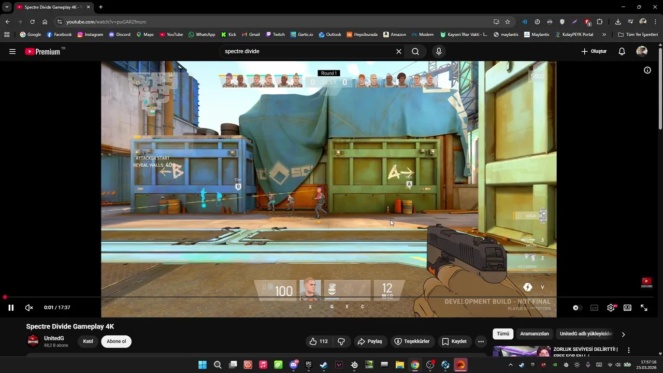Click the install app icon in address bar
663x373 pixels.
click(x=496, y=22)
